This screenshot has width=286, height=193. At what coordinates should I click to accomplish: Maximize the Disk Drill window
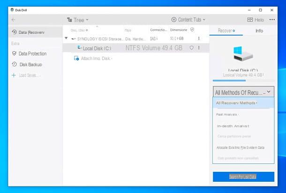261,10
